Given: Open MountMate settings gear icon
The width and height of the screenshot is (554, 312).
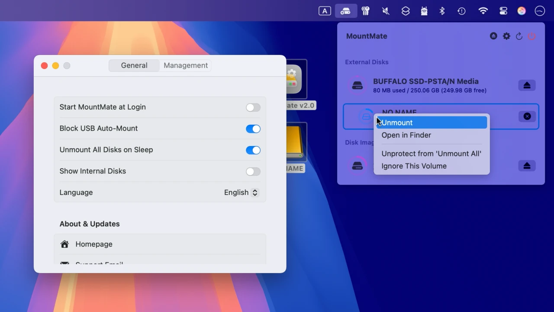Looking at the screenshot, I should click(506, 36).
